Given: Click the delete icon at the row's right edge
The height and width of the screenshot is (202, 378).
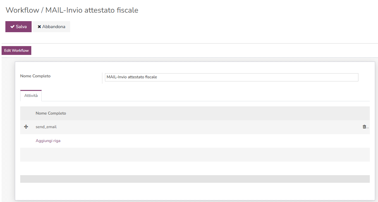Looking at the screenshot, I should click(x=364, y=127).
